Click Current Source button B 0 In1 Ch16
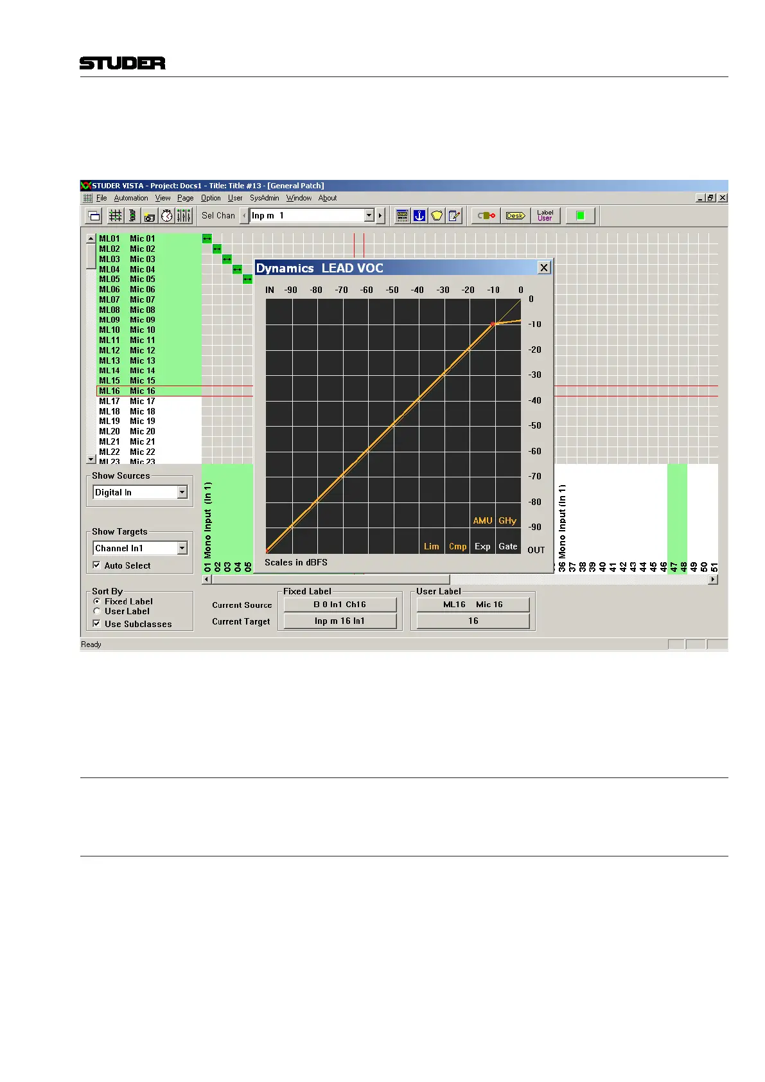The height and width of the screenshot is (1082, 765). [340, 605]
